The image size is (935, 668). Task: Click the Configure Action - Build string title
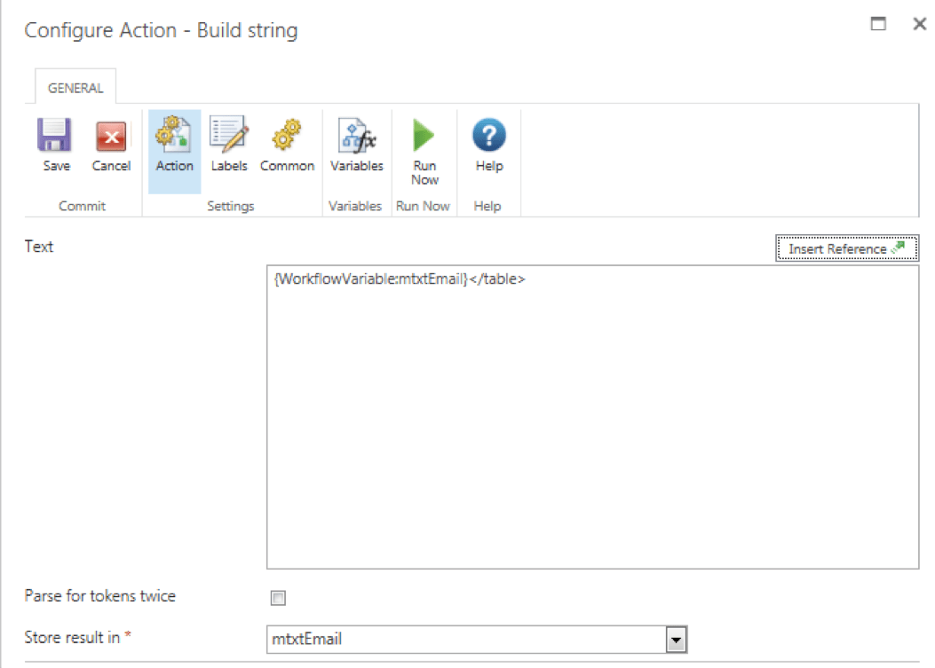pos(161,30)
